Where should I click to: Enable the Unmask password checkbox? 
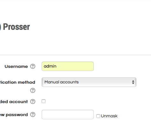coord(98,116)
